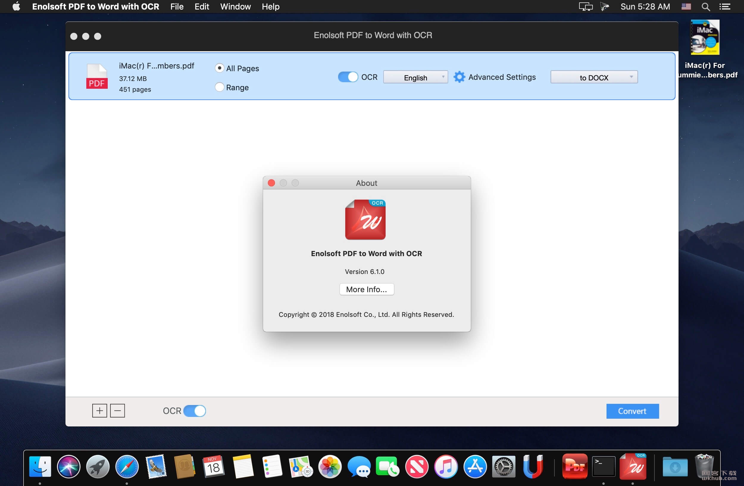The width and height of the screenshot is (744, 486).
Task: Open Trash in the dock
Action: click(704, 466)
